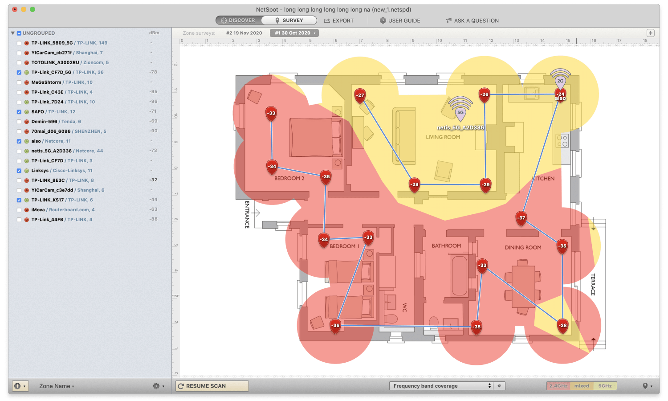Open the add zone plus dropdown
668x401 pixels.
click(x=20, y=386)
